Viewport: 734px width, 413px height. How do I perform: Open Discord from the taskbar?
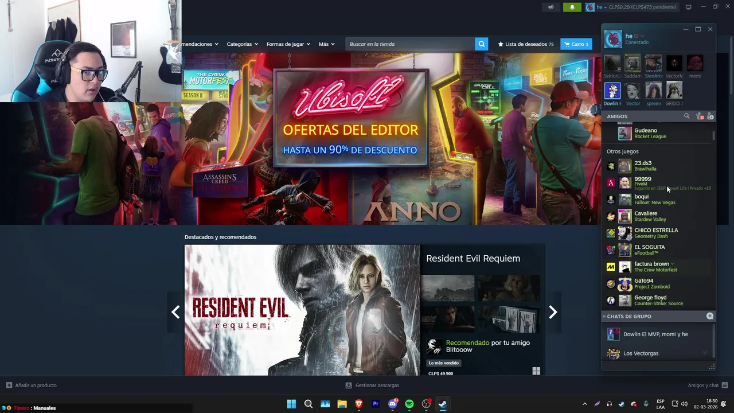point(393,404)
